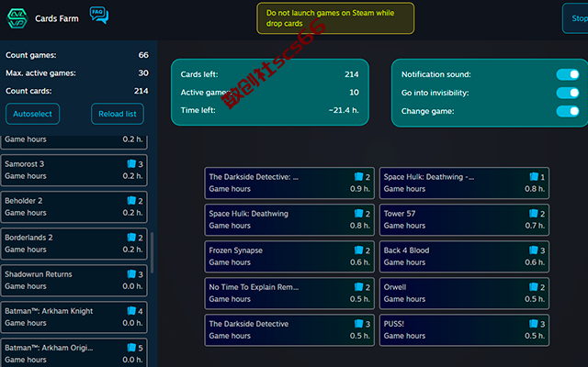Click card icon on No Time To Explain tile
The image size is (588, 367).
click(x=358, y=286)
